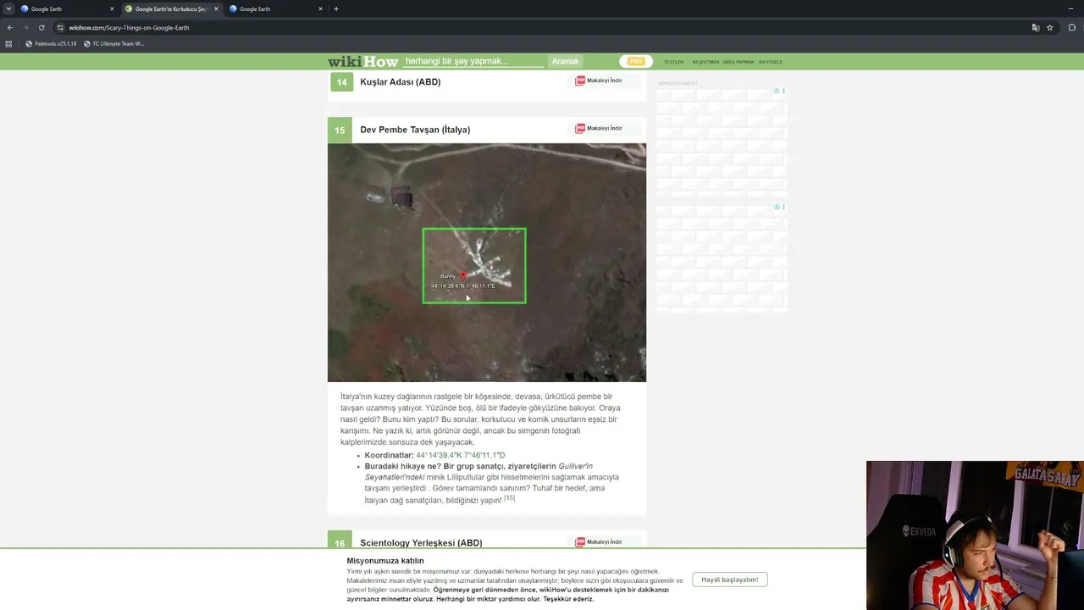Reload the current page
This screenshot has height=610, width=1084.
41,27
